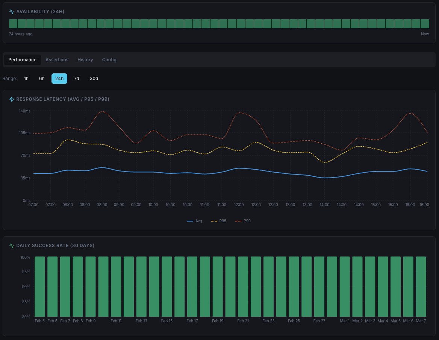This screenshot has width=439, height=340.
Task: Select the 6h time range
Action: [x=42, y=79]
